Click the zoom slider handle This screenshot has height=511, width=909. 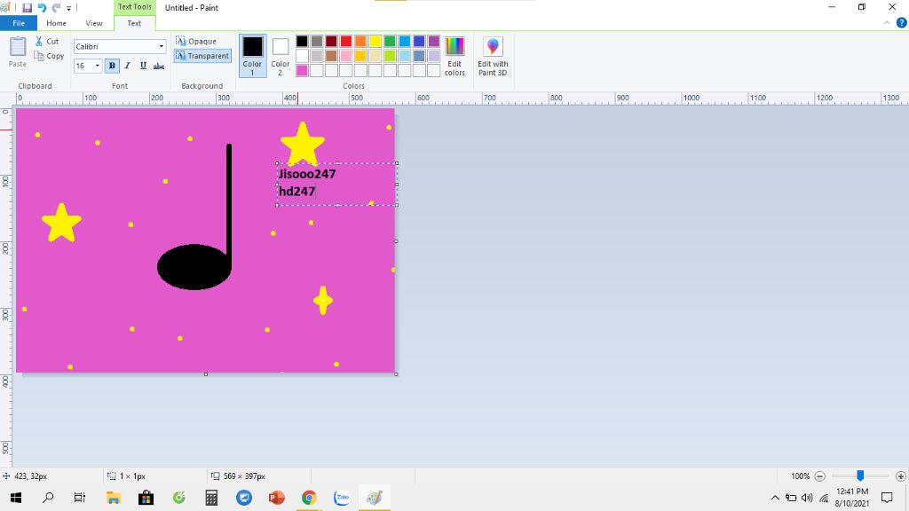[x=860, y=476]
